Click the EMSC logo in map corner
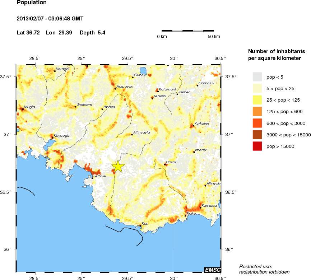 212,270
